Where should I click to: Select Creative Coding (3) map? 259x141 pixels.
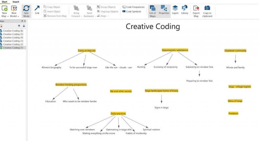13,41
